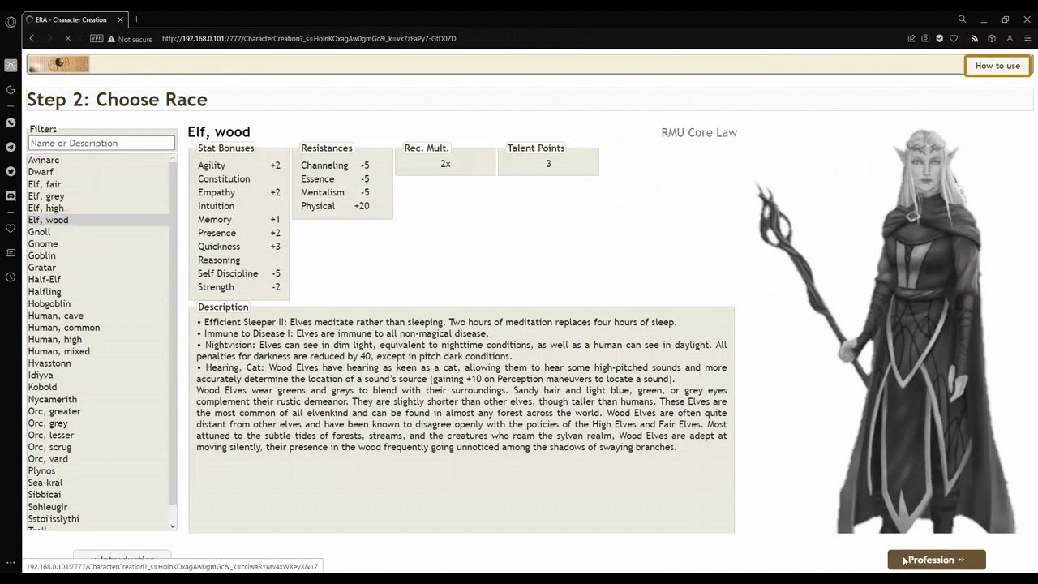
Task: Click the How to use button
Action: click(x=997, y=66)
